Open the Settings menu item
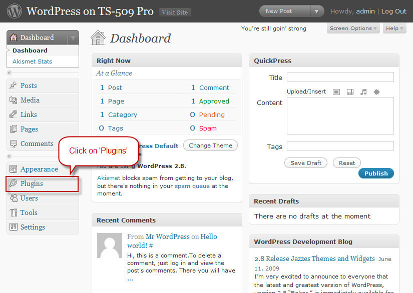The image size is (413, 293). [33, 227]
